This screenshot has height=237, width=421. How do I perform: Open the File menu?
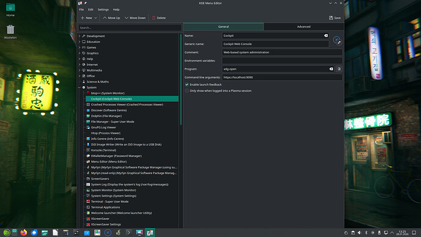[x=81, y=10]
